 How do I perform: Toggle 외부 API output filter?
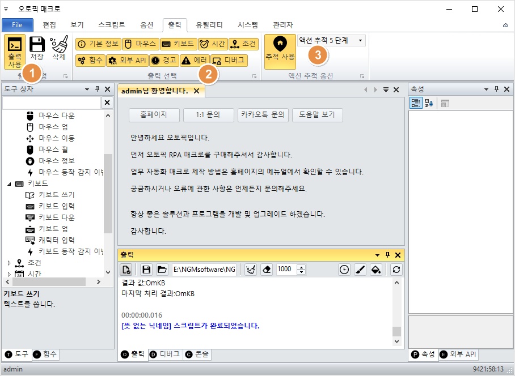click(x=127, y=61)
